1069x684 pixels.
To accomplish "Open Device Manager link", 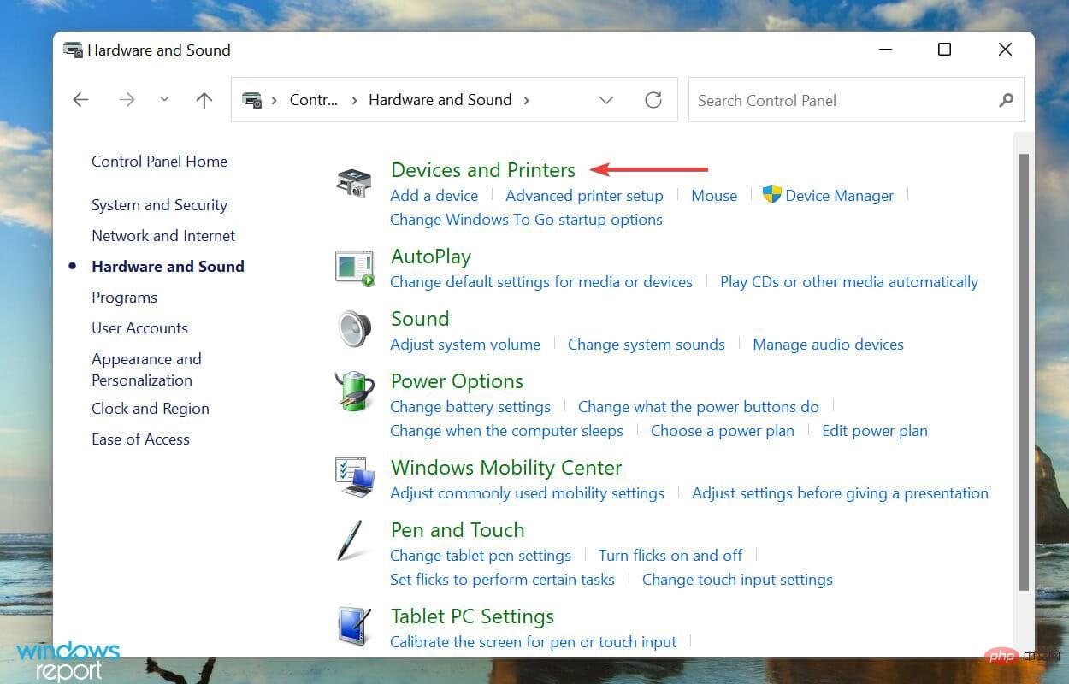I will click(840, 195).
